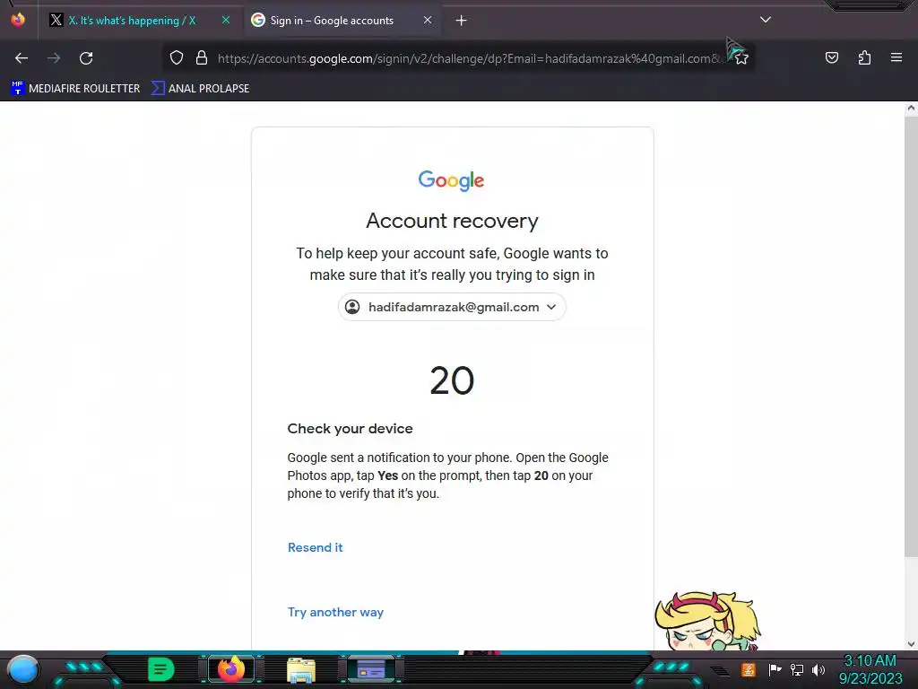Close the X tab
The width and height of the screenshot is (918, 689).
pyautogui.click(x=226, y=20)
